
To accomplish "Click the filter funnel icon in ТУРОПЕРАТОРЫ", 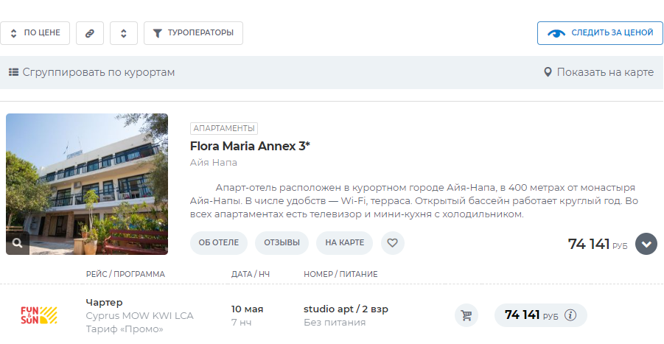I will click(157, 33).
